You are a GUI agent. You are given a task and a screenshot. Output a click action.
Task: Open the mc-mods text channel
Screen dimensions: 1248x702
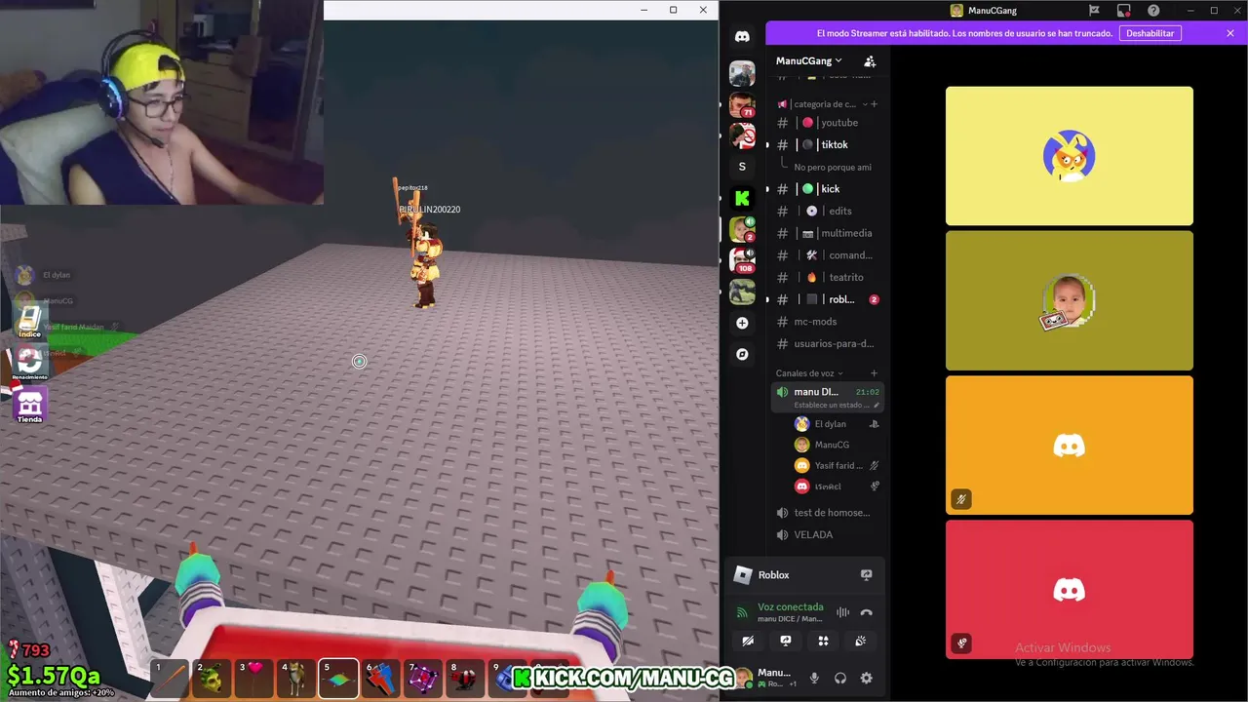coord(827,322)
